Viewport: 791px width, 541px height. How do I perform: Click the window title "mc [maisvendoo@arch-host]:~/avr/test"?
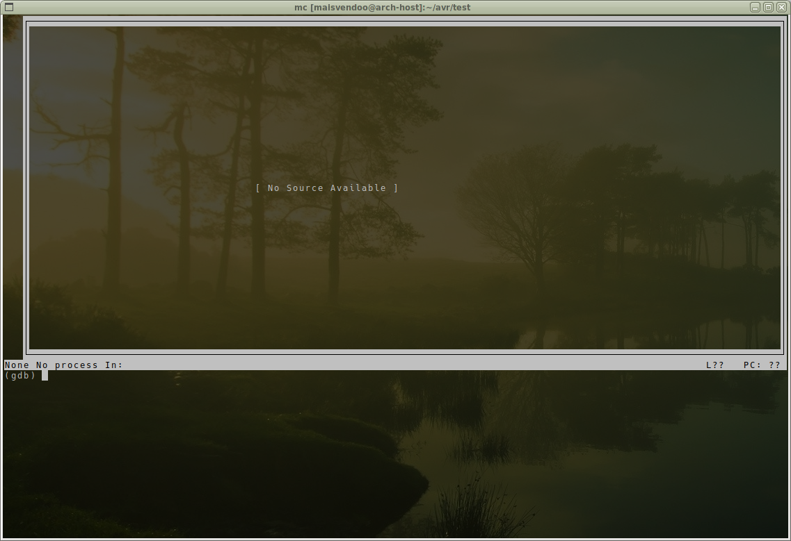[x=383, y=8]
